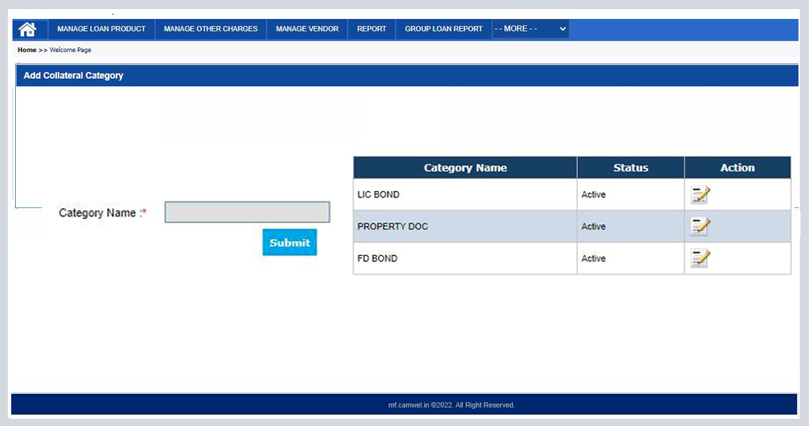Open the MANAGE VENDOR menu
The image size is (809, 426).
point(307,29)
